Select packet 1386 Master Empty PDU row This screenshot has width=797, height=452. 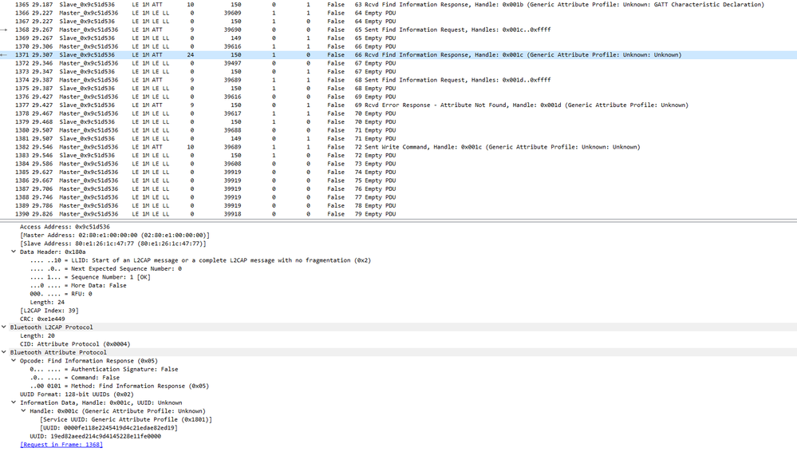pos(399,180)
